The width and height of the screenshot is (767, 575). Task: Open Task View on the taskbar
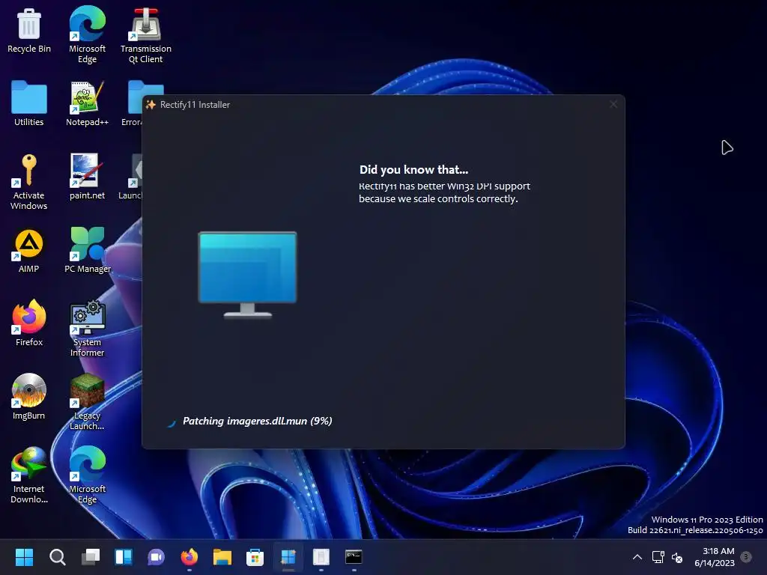[91, 557]
